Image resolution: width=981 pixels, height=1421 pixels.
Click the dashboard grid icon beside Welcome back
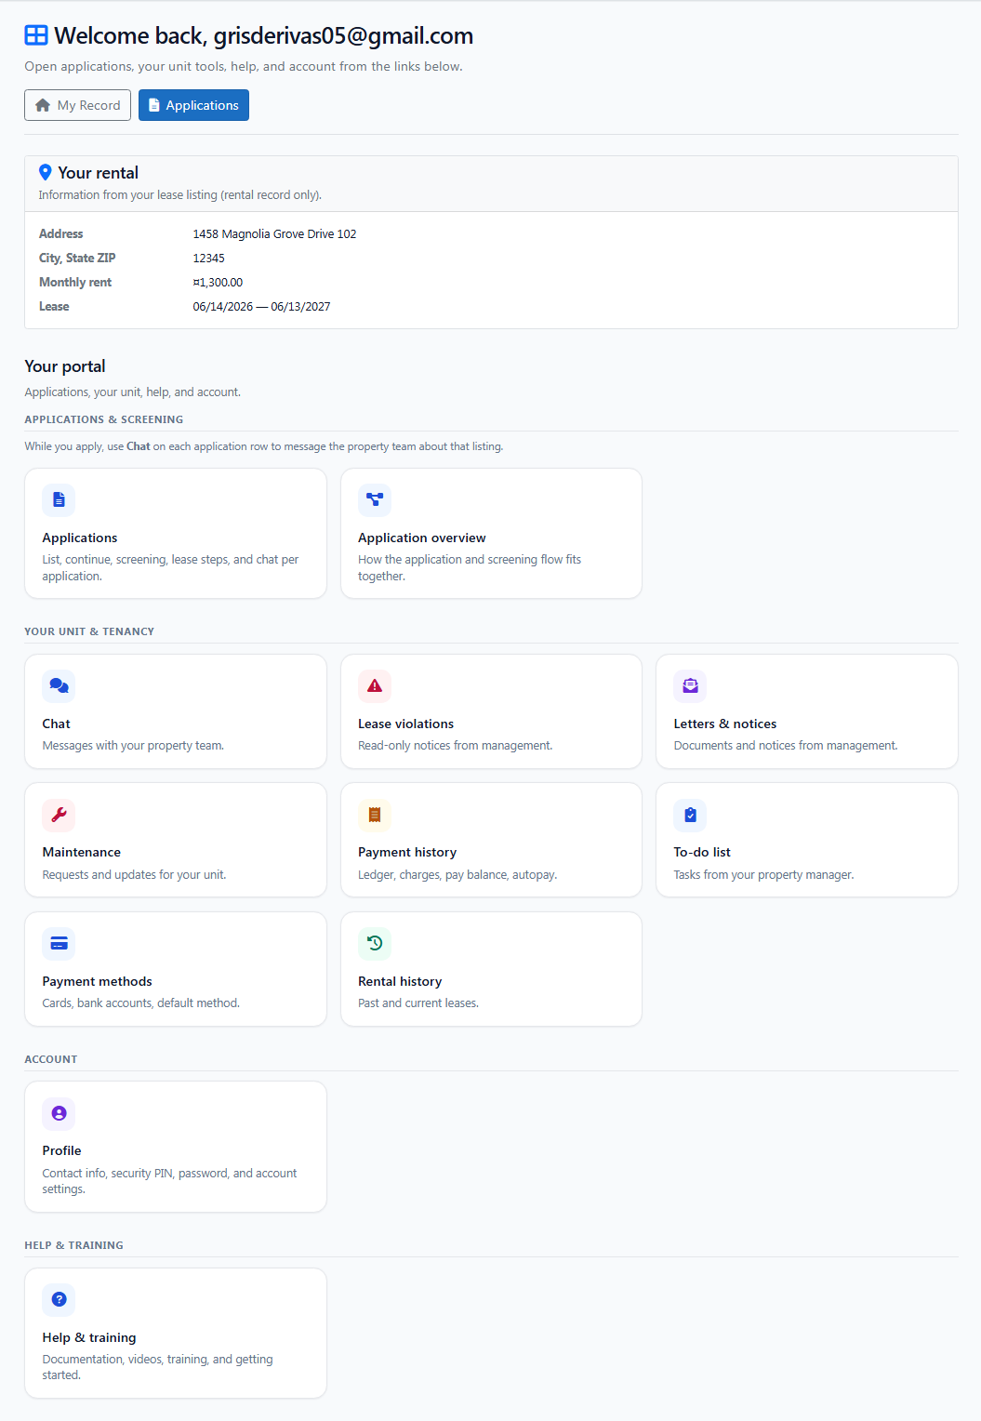pyautogui.click(x=36, y=35)
